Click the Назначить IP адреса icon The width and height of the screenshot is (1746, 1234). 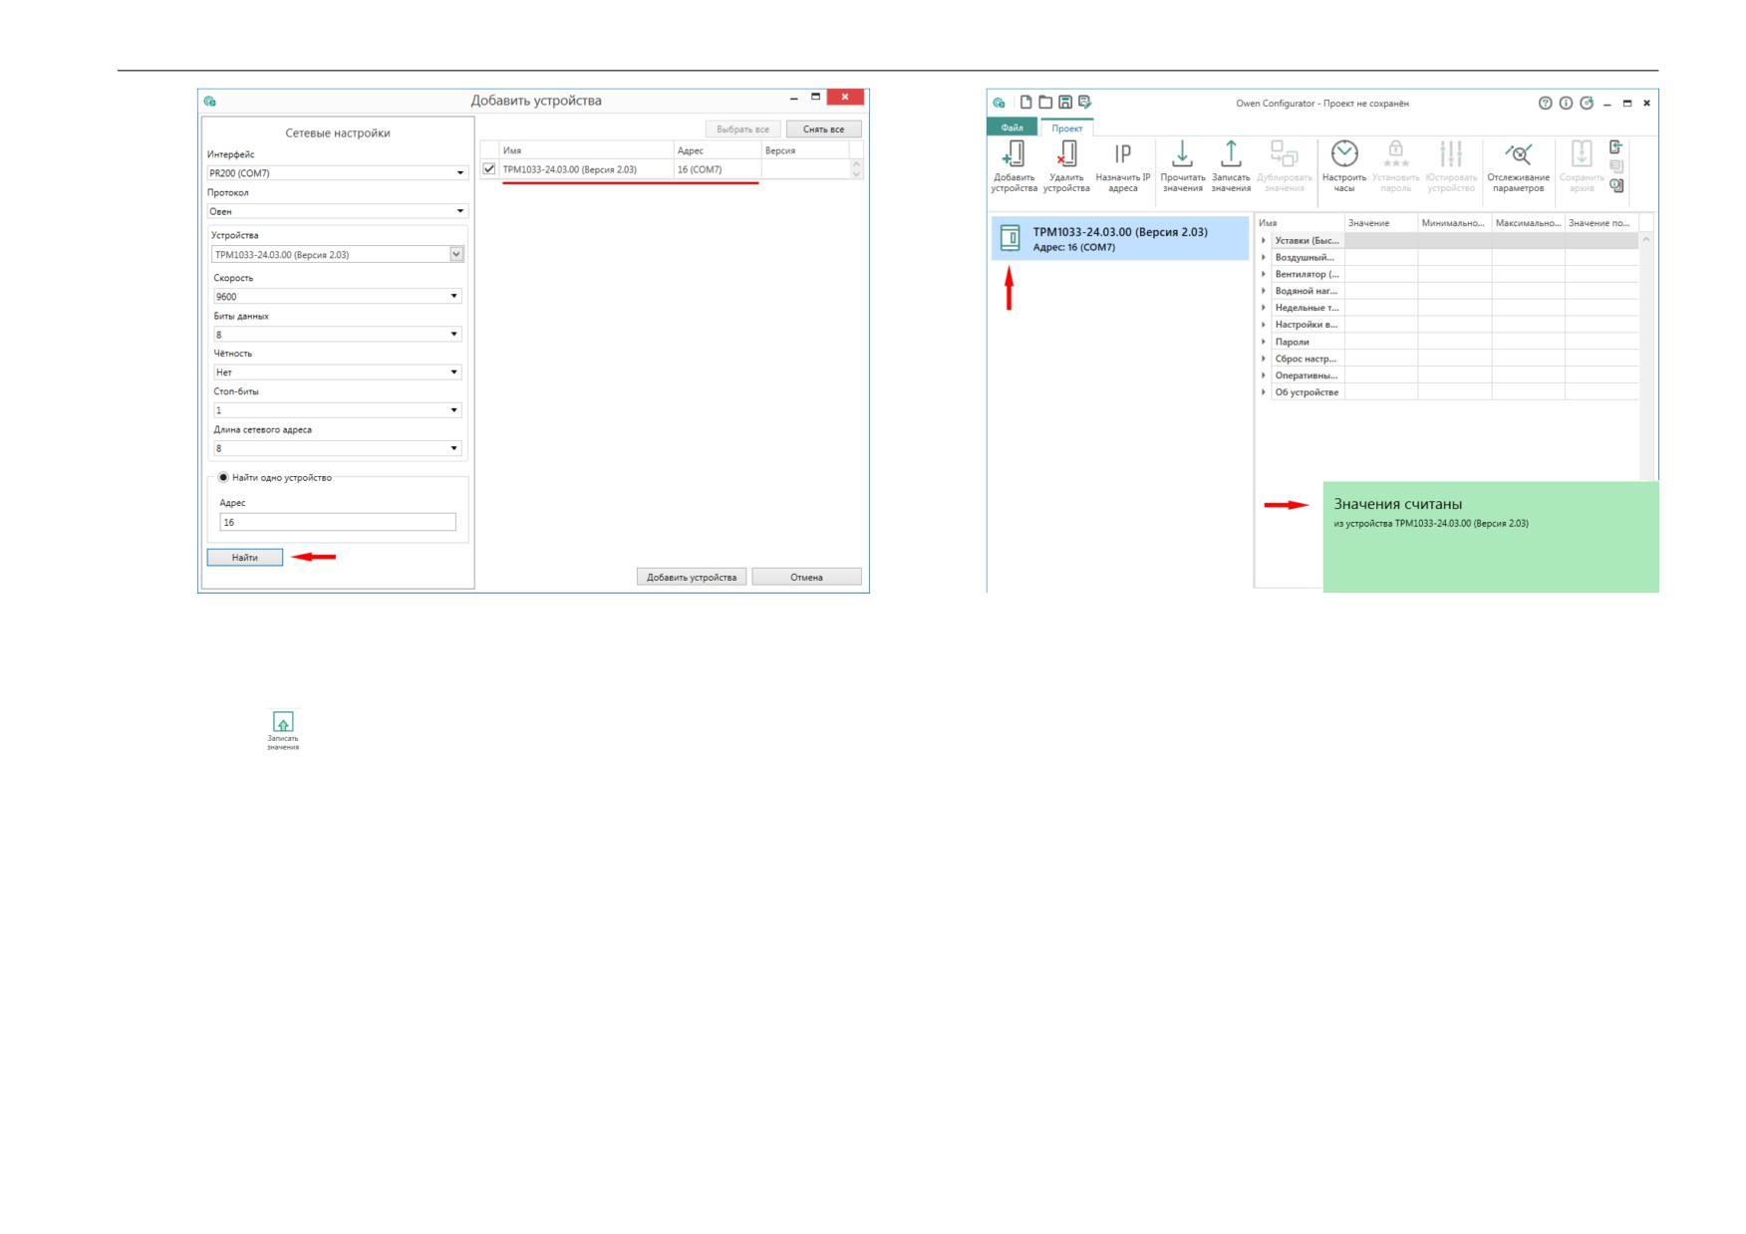click(1122, 165)
